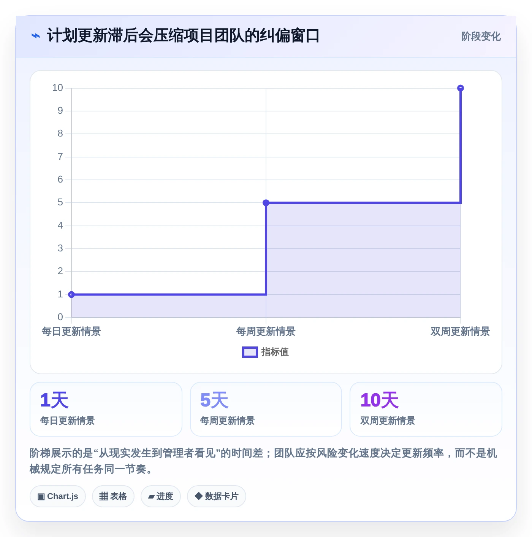
Task: Click the grid icon in 表格 chip
Action: [104, 496]
